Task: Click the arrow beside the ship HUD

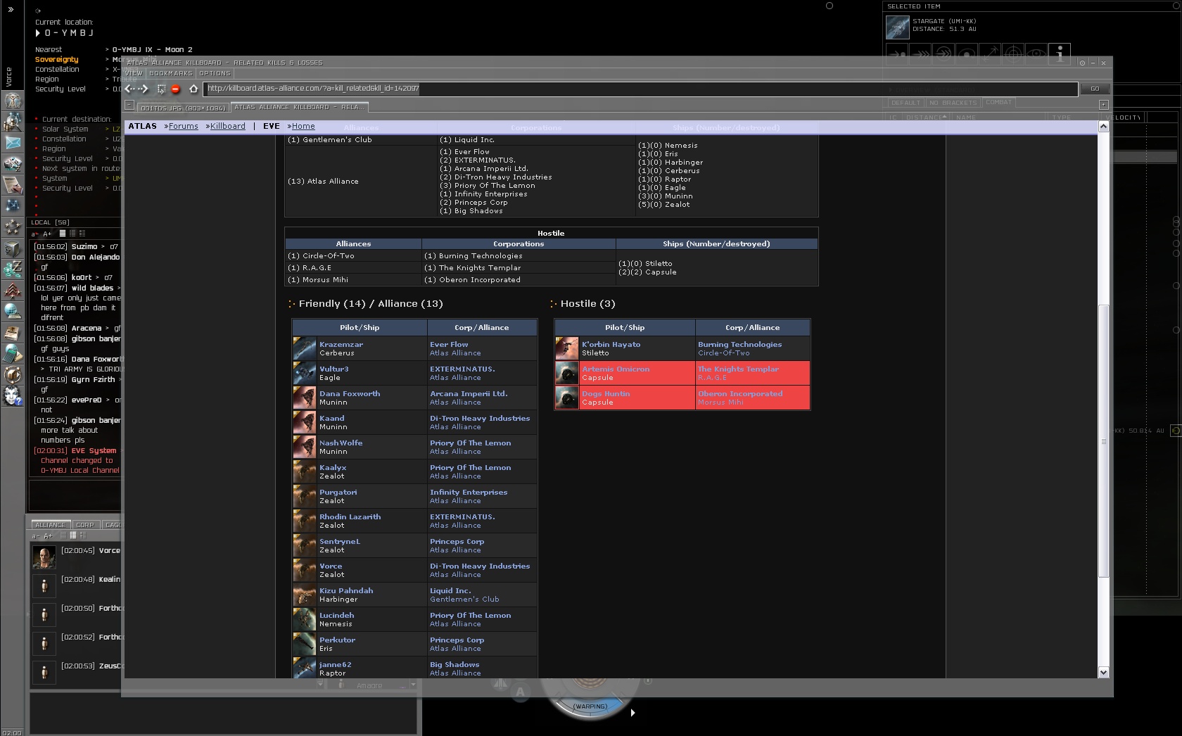Action: point(633,713)
